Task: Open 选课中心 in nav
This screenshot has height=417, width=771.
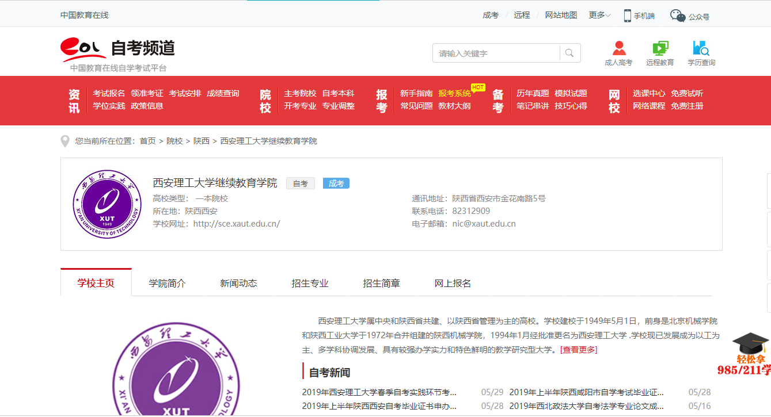Action: (649, 93)
